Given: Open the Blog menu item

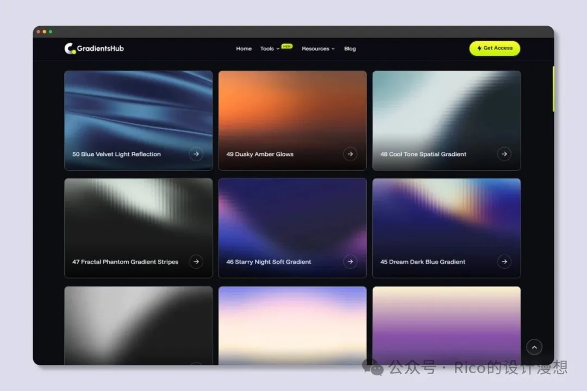Looking at the screenshot, I should click(350, 49).
